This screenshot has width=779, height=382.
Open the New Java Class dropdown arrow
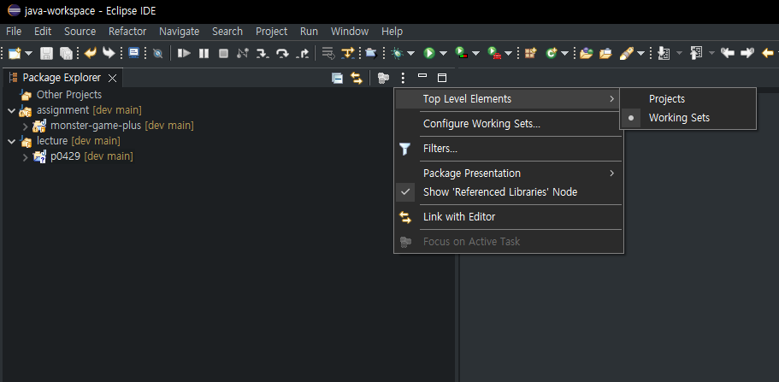click(x=565, y=54)
